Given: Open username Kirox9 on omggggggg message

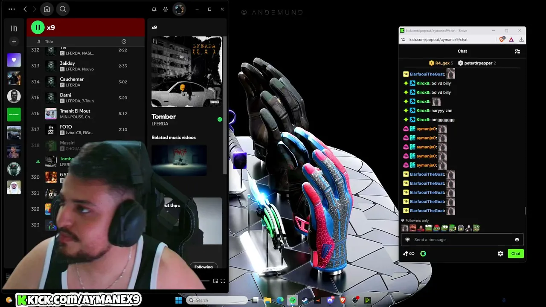Looking at the screenshot, I should point(423,120).
